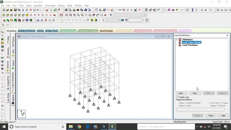Click the Assign button
This screenshot has width=231, height=130.
(x=197, y=116)
